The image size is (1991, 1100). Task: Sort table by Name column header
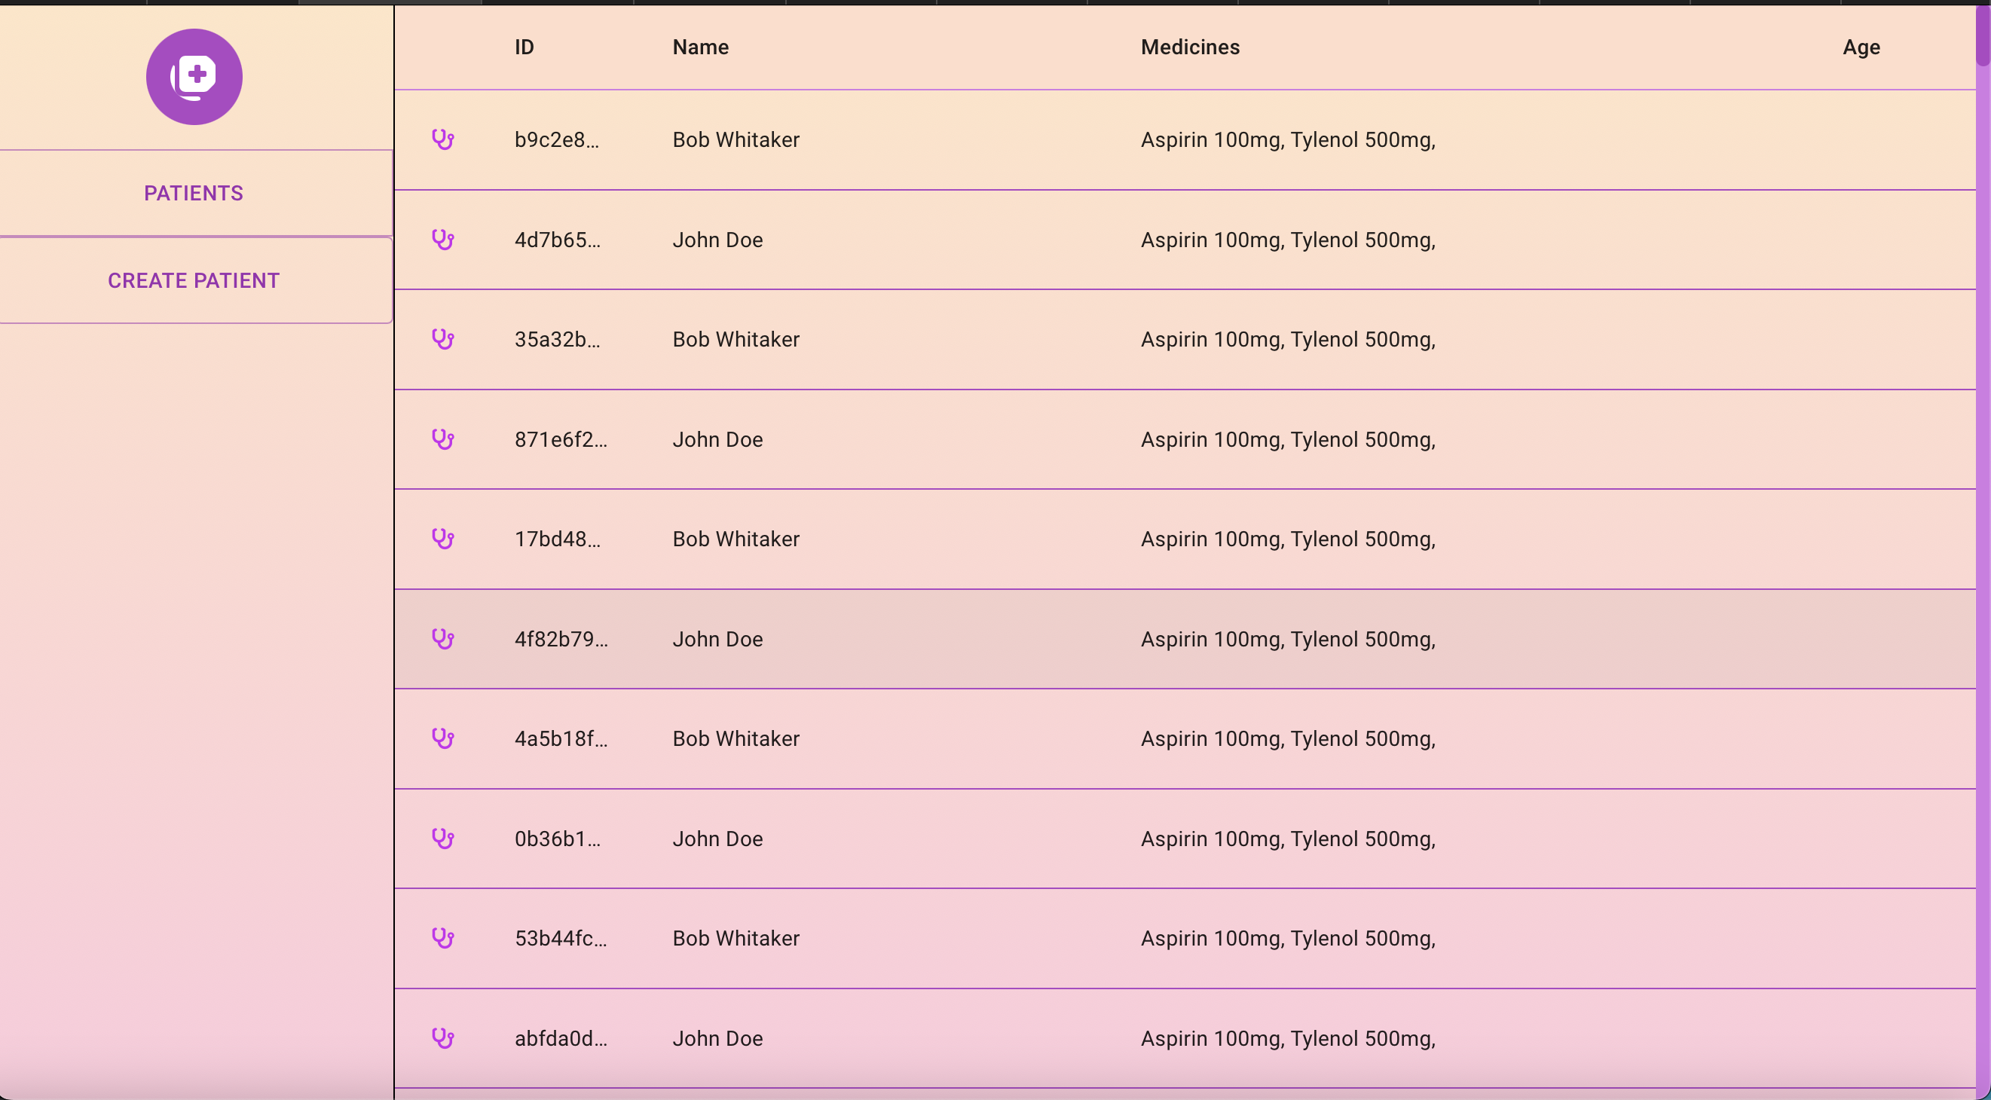(x=700, y=47)
